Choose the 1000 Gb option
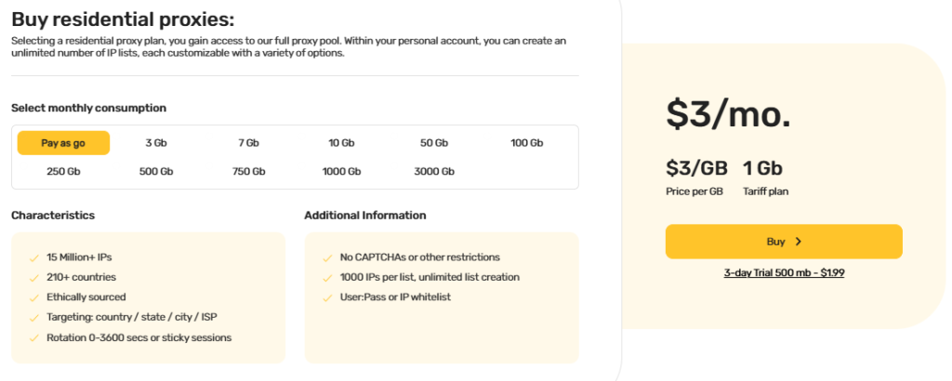The height and width of the screenshot is (381, 952). (x=341, y=171)
